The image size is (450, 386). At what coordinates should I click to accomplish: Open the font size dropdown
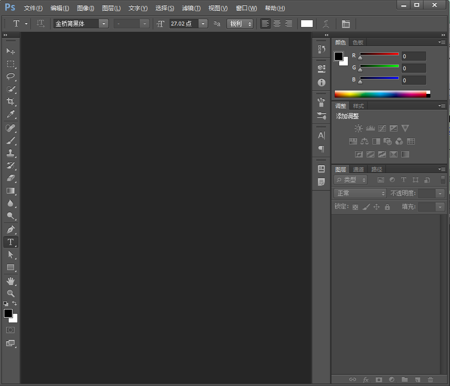point(203,24)
